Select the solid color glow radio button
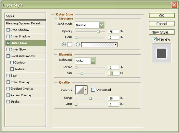This screenshot has width=179, height=133. (64, 44)
